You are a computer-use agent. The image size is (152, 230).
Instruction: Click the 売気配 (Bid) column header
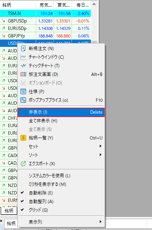[x=45, y=5]
